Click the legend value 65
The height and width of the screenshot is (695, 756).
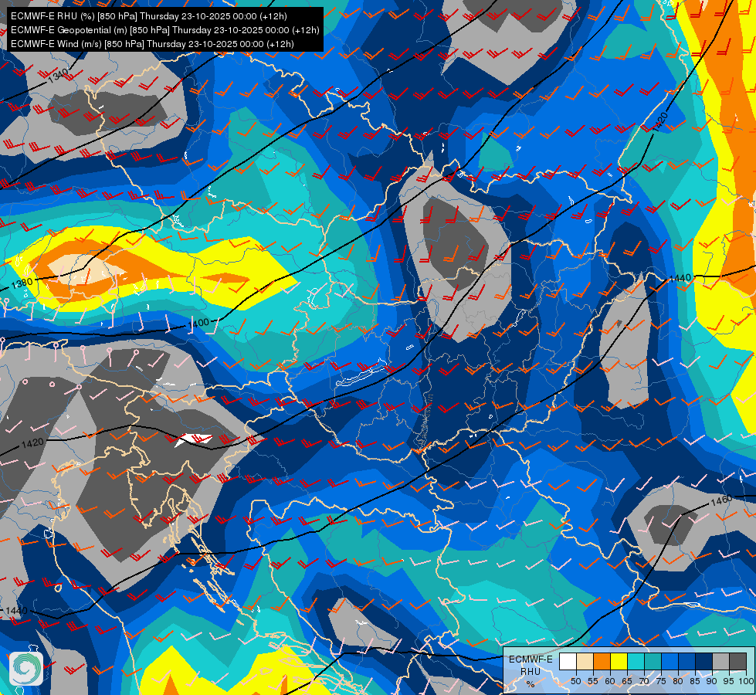tap(627, 681)
